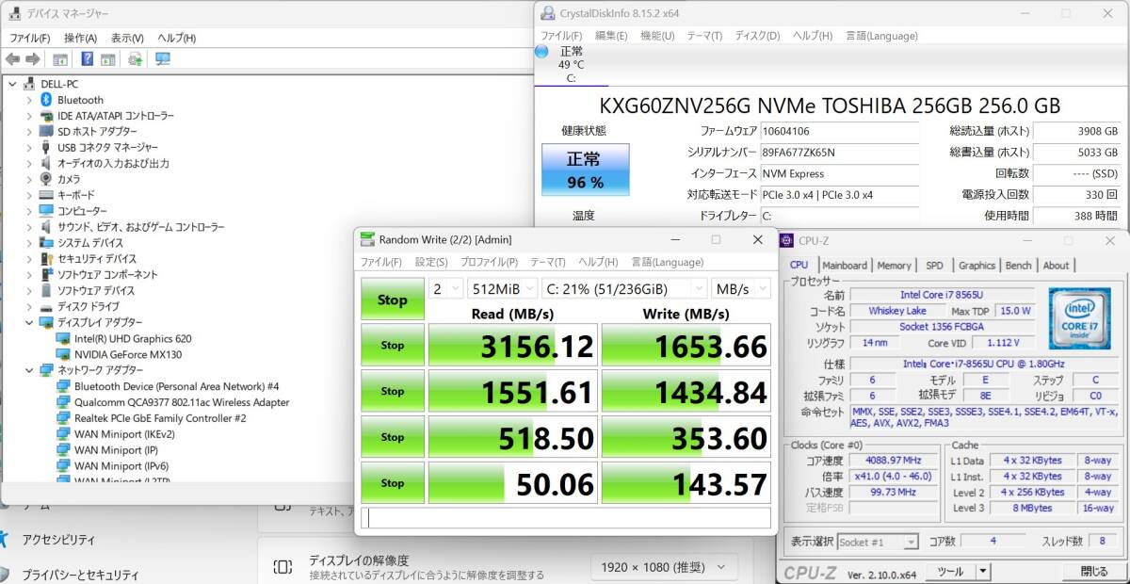The height and width of the screenshot is (584, 1130).
Task: Click the DELL-PC computer root icon
Action: [29, 84]
